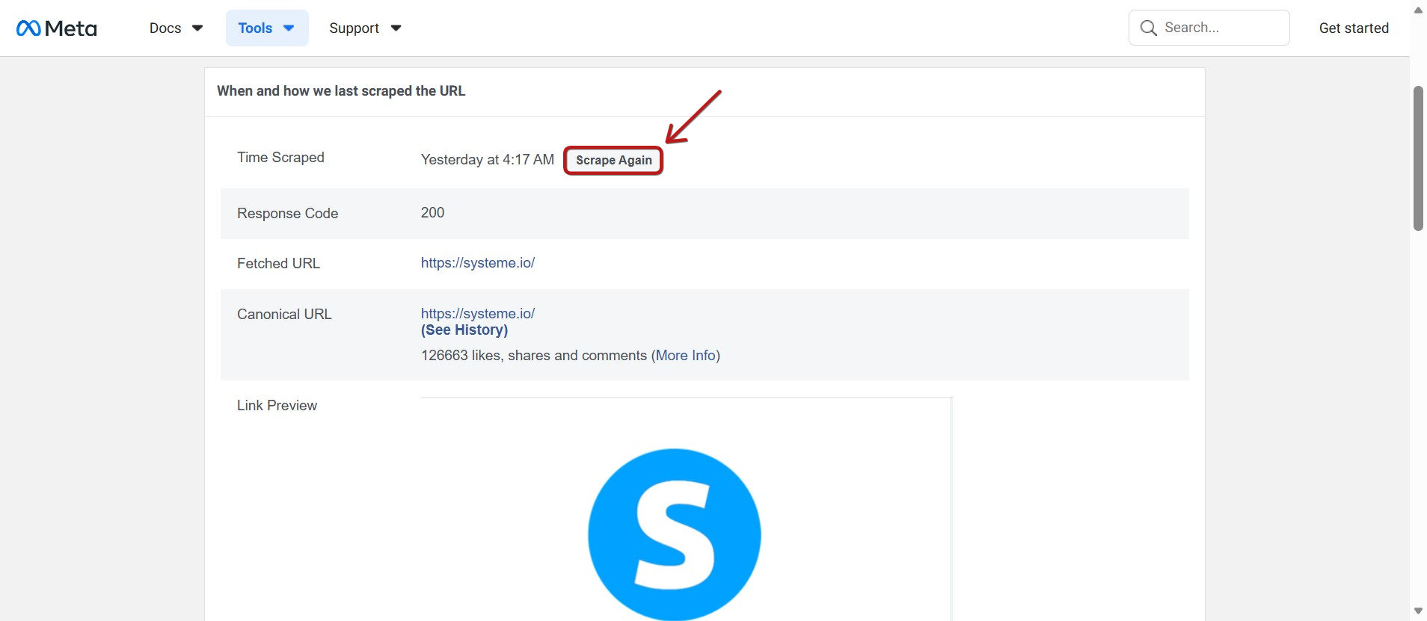
Task: Click the Scrape Again button
Action: click(613, 160)
